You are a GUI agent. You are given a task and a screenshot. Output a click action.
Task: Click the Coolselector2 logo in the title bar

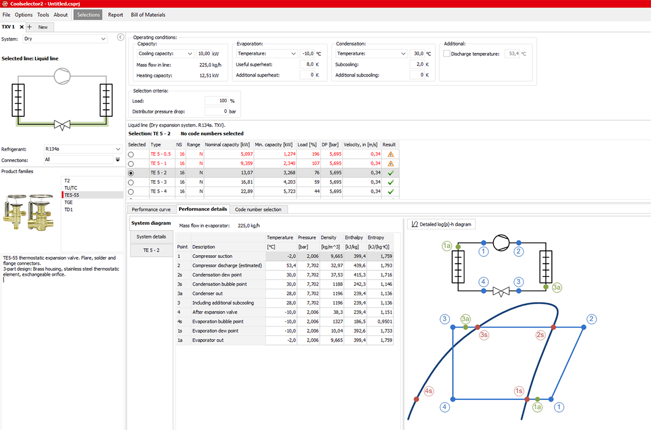pyautogui.click(x=4, y=3)
